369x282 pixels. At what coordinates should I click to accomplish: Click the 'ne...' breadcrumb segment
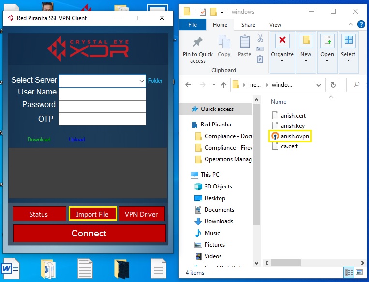click(255, 85)
